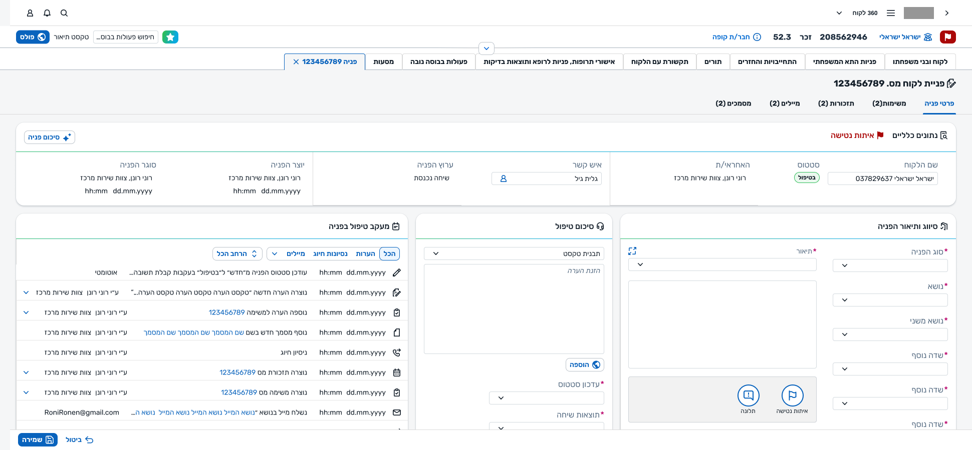The image size is (972, 450).
Task: Click the pencil edit icon in first tracking row
Action: pyautogui.click(x=397, y=272)
